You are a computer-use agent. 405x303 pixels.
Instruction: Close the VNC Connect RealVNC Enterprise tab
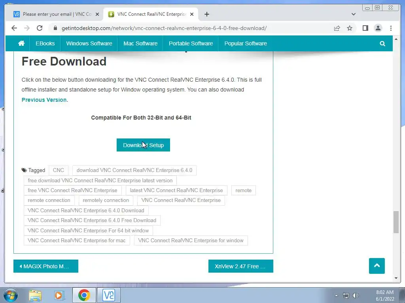192,14
